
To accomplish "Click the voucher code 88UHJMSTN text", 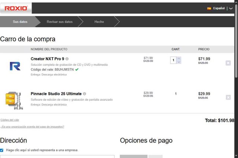I will (x=64, y=70).
